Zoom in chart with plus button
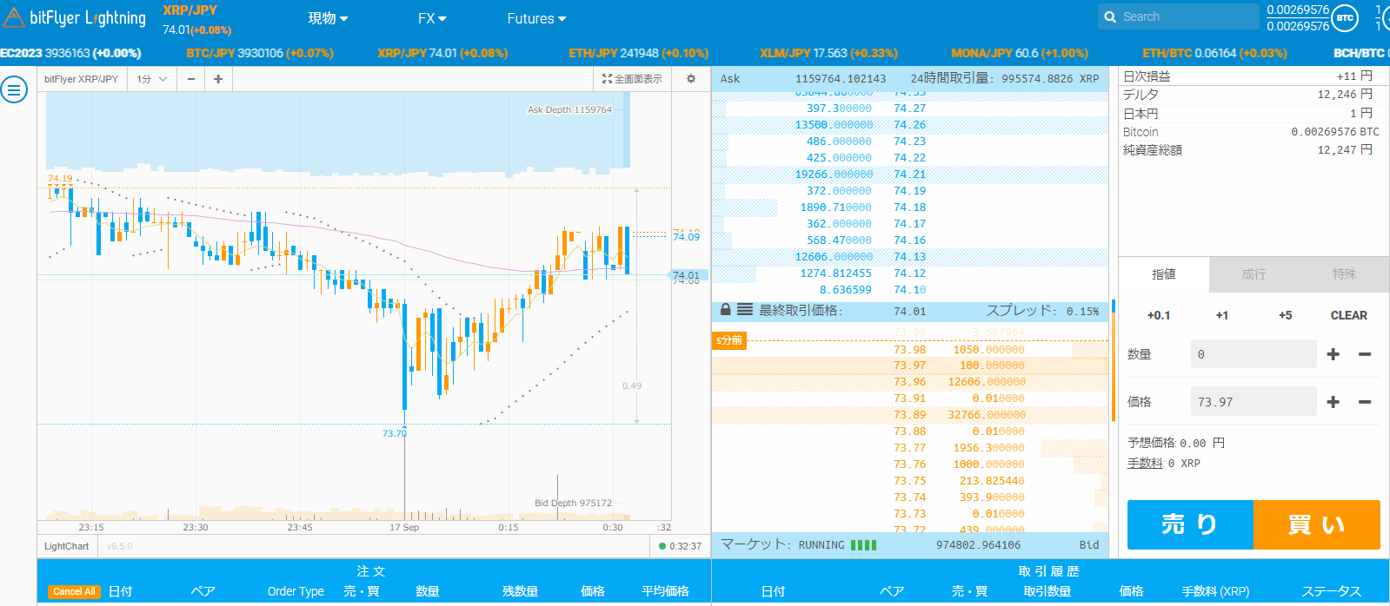This screenshot has width=1390, height=606. [218, 79]
